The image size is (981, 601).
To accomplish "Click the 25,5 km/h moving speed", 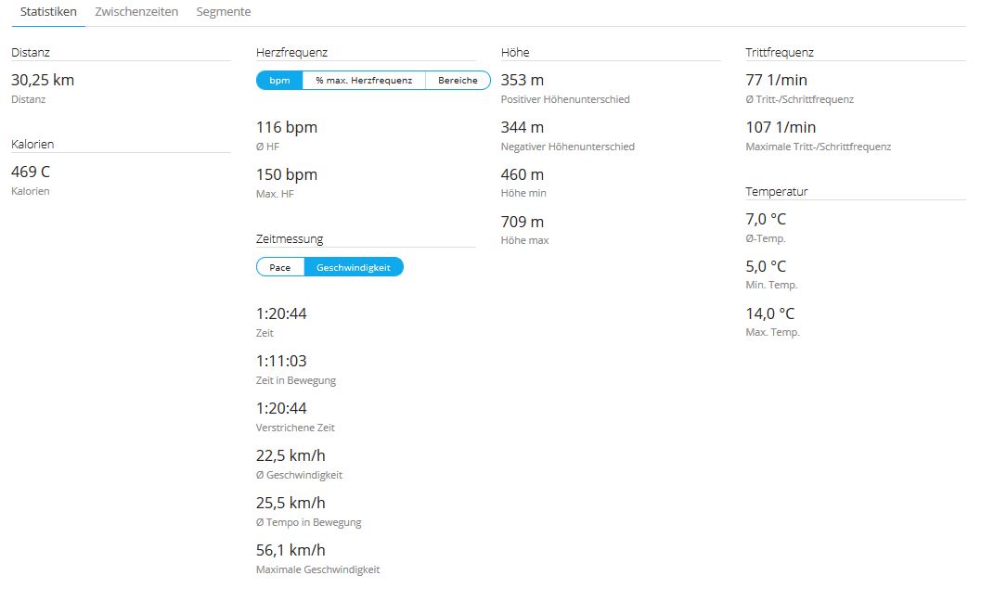I will coord(290,503).
